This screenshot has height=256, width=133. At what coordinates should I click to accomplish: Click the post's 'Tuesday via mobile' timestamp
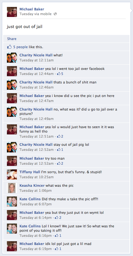(35, 14)
